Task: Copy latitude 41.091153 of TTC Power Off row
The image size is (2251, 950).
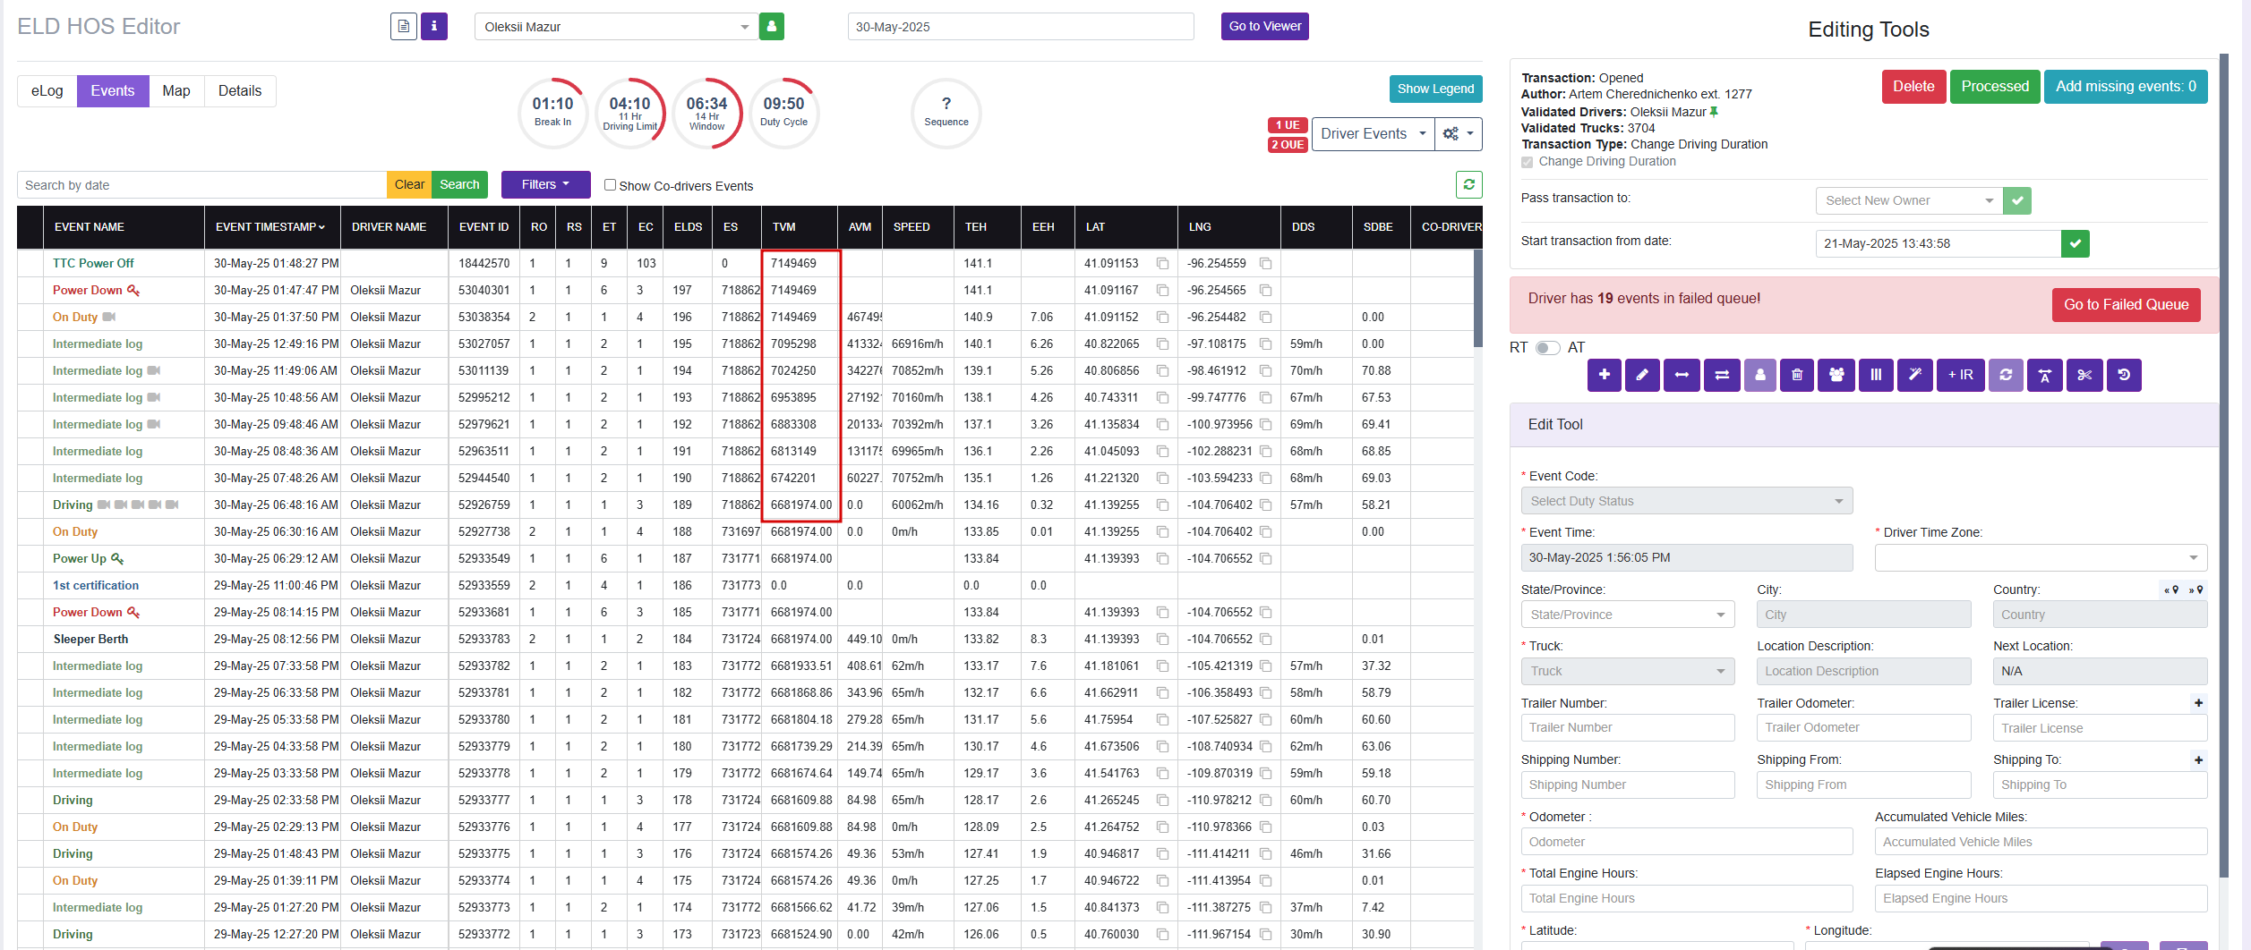Action: 1162,263
